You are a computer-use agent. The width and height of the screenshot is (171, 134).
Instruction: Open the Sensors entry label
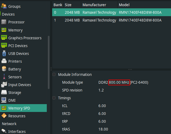(x=15, y=77)
